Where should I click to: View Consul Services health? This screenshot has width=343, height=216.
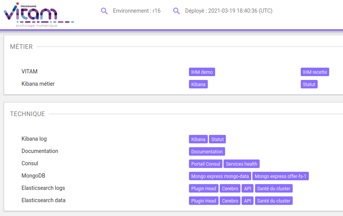pyautogui.click(x=242, y=164)
